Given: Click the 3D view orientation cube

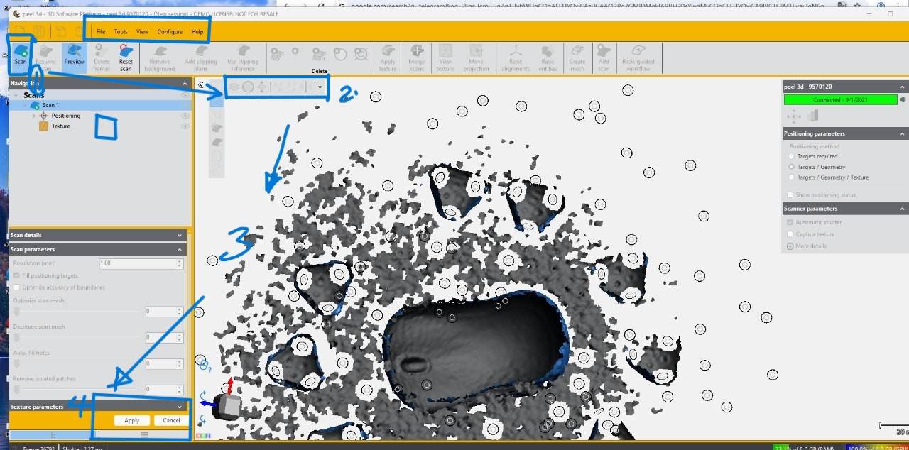Looking at the screenshot, I should (x=229, y=405).
